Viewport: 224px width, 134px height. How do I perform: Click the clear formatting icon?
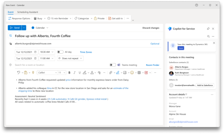point(99,73)
